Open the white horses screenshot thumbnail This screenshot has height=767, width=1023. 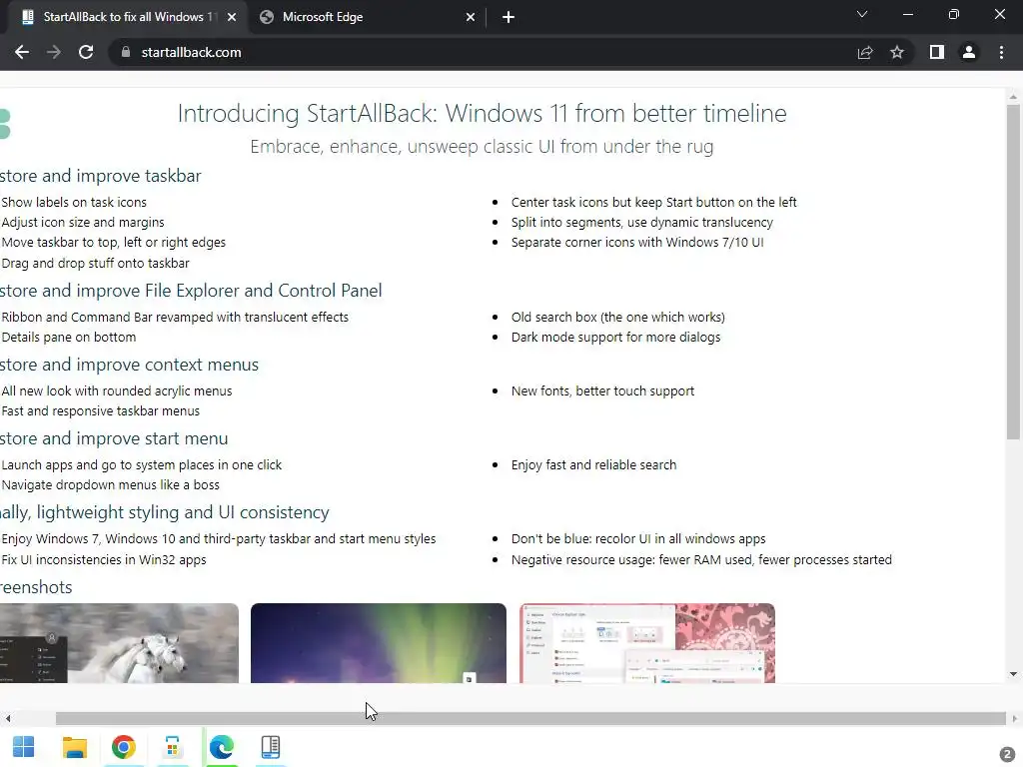pos(119,643)
